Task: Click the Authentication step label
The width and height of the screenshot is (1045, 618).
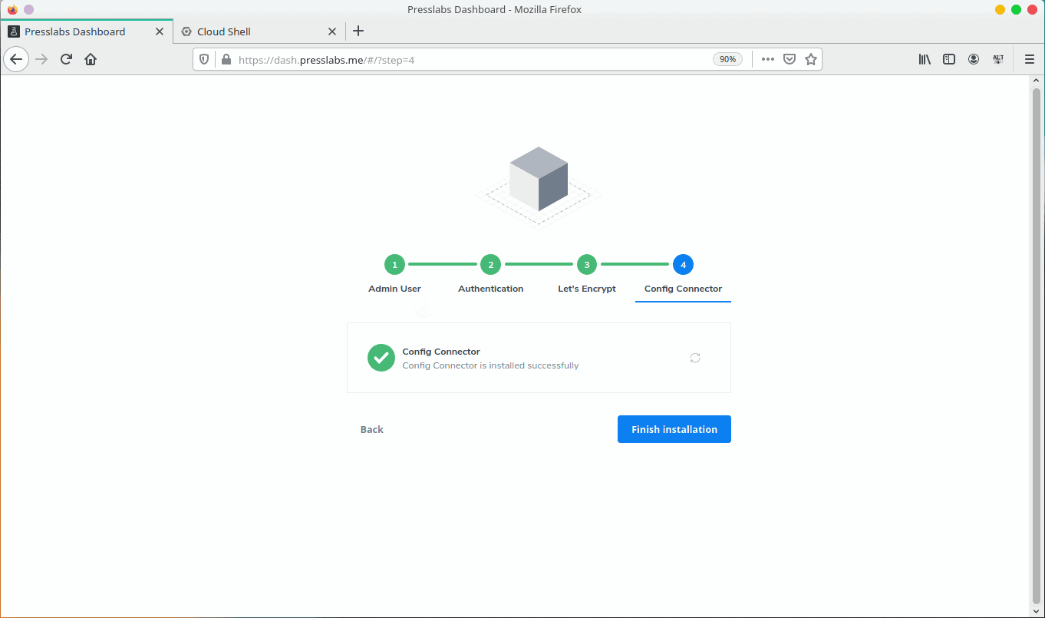Action: click(491, 289)
